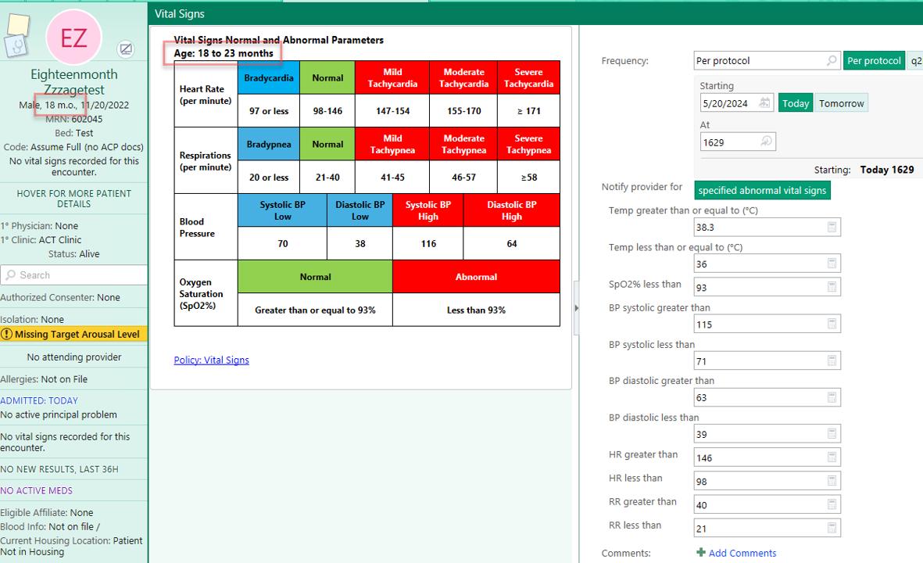Open the calendar picker for starting date
Screen dimensions: 923x563
coord(764,102)
